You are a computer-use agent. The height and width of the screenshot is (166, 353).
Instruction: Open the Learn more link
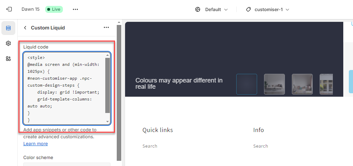pyautogui.click(x=35, y=143)
